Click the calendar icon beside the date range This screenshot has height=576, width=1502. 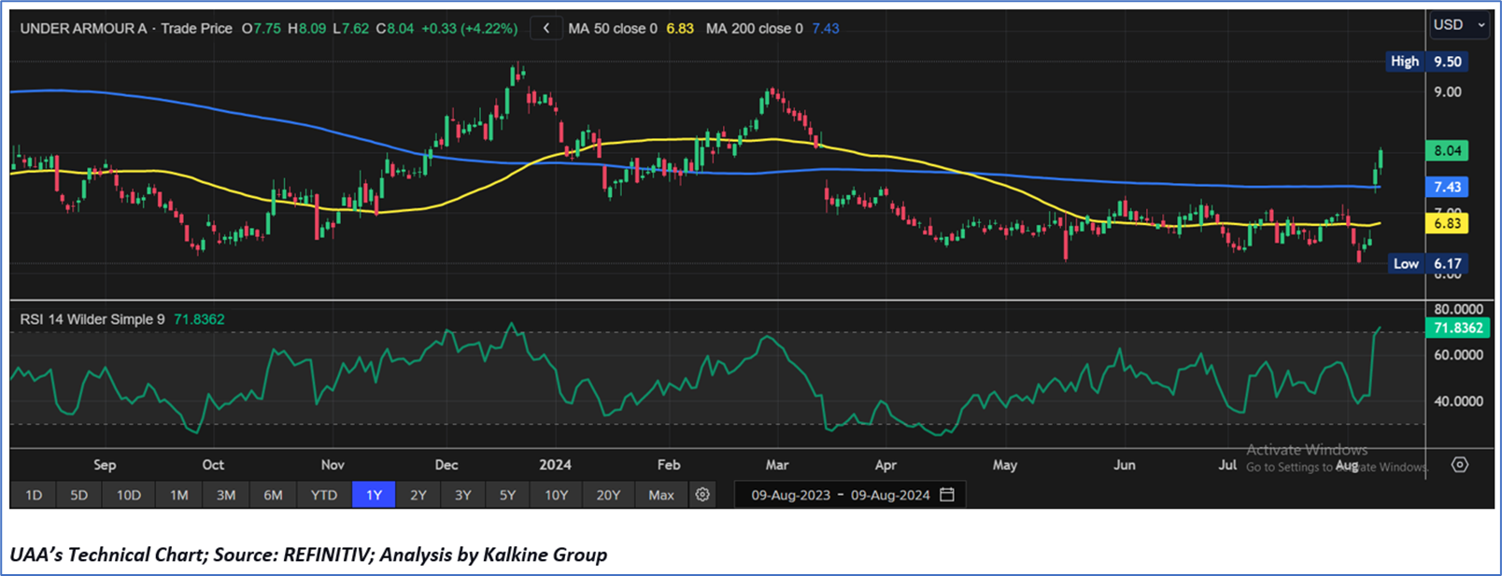point(947,495)
